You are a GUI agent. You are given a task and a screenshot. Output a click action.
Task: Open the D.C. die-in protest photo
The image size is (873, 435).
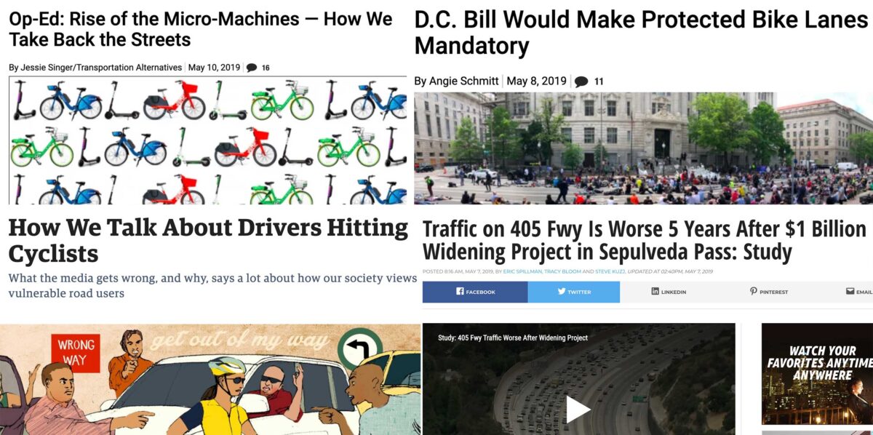643,148
